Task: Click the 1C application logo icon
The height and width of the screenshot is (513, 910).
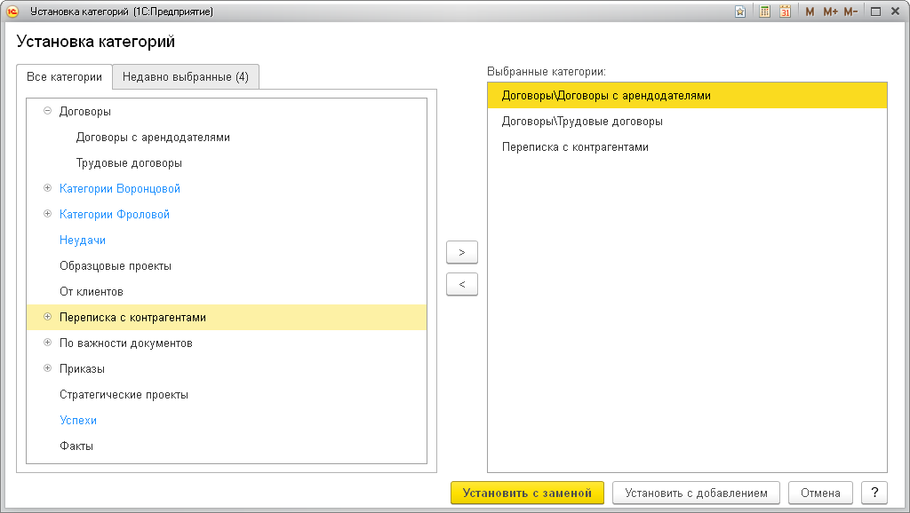Action: click(12, 11)
